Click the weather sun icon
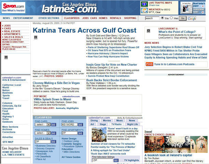The height and width of the screenshot is (164, 209). (144, 10)
